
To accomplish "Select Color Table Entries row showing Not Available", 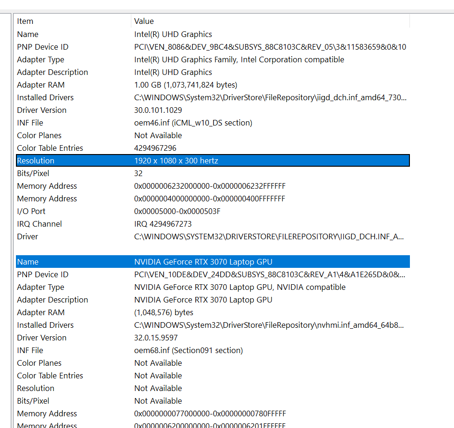I will 213,376.
